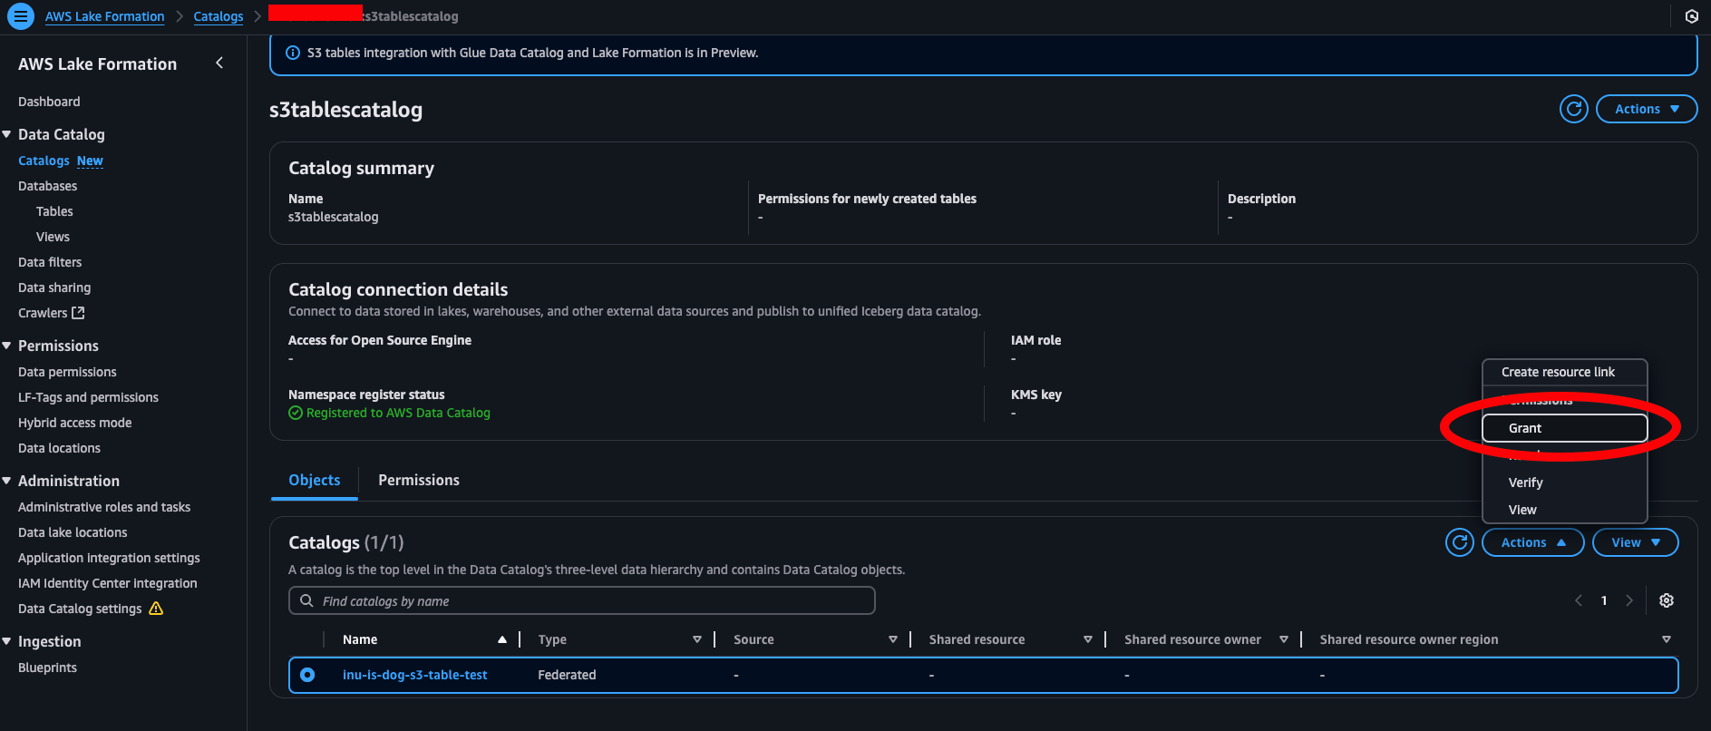Choose Create resource link menu item
This screenshot has width=1711, height=731.
coord(1564,372)
